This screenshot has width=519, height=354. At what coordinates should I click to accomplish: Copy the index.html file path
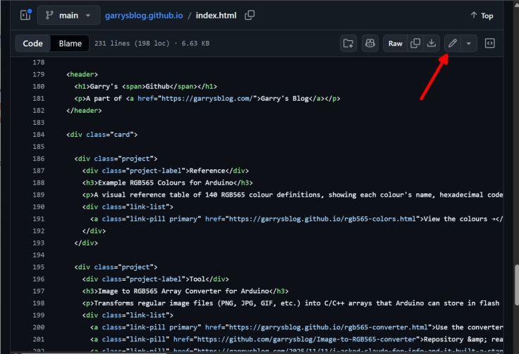(250, 16)
